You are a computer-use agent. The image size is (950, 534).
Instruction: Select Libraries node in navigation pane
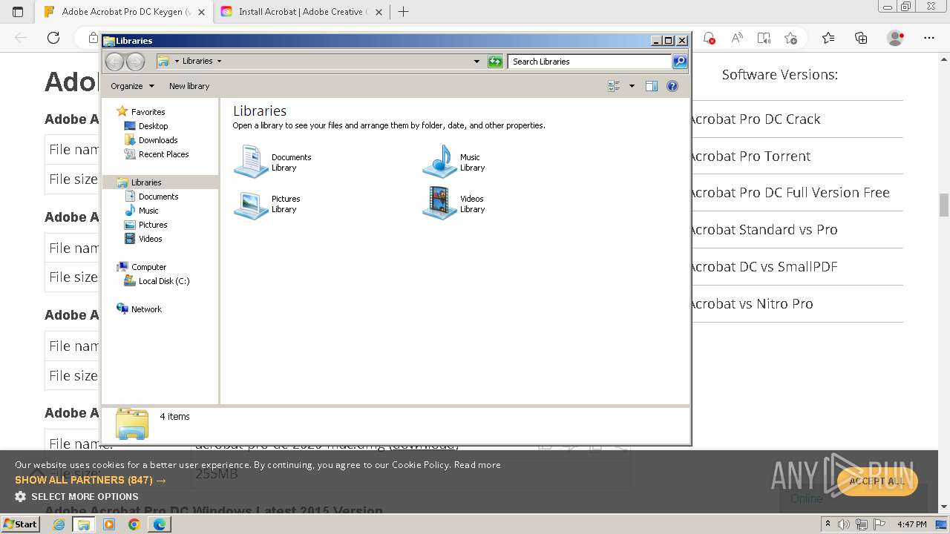coord(146,182)
